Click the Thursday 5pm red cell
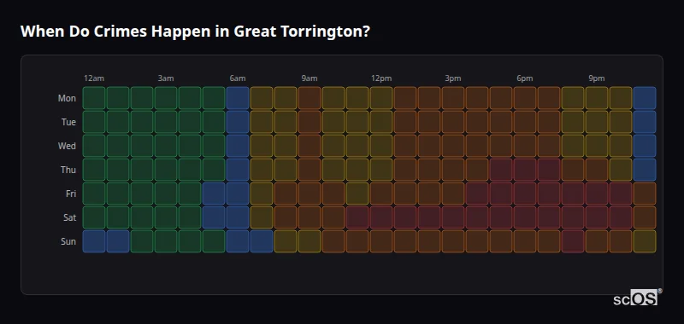 [501, 170]
